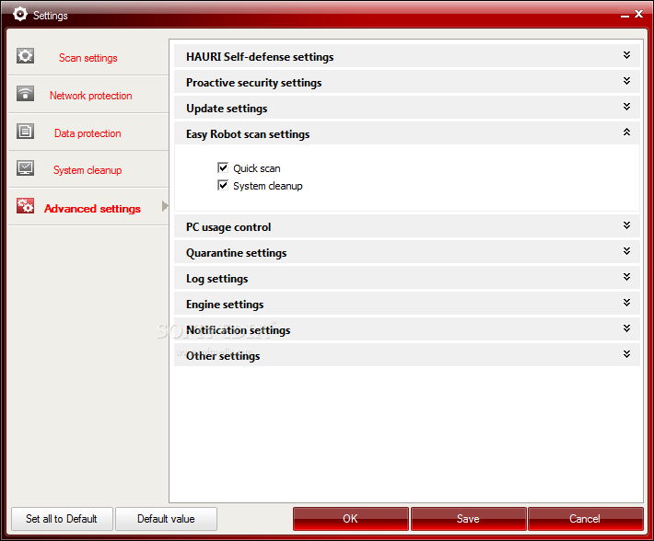Viewport: 654px width, 541px height.
Task: Collapse Easy Robot scan settings chevron
Action: pos(626,132)
